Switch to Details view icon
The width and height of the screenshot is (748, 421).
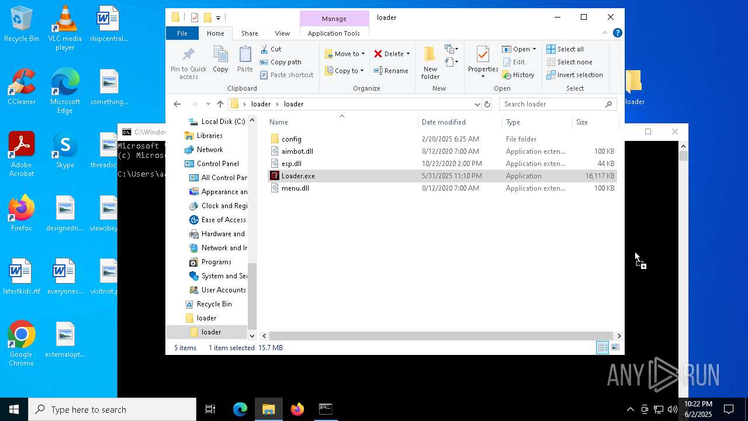point(602,347)
